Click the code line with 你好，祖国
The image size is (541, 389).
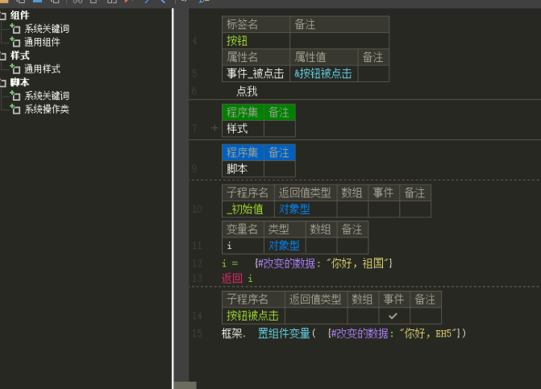pos(306,263)
